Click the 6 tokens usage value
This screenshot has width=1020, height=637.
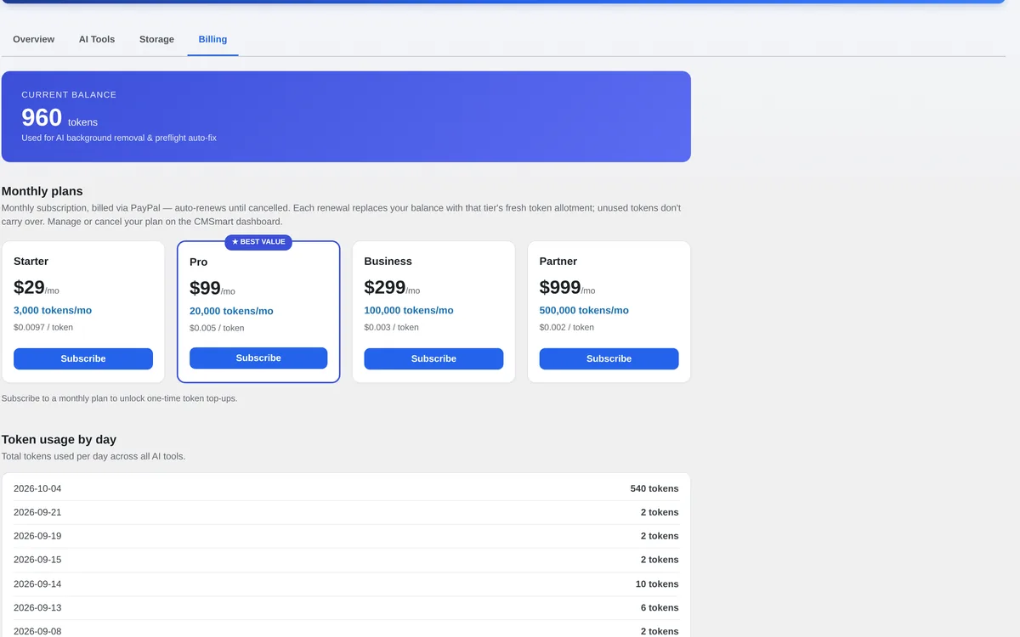(660, 608)
